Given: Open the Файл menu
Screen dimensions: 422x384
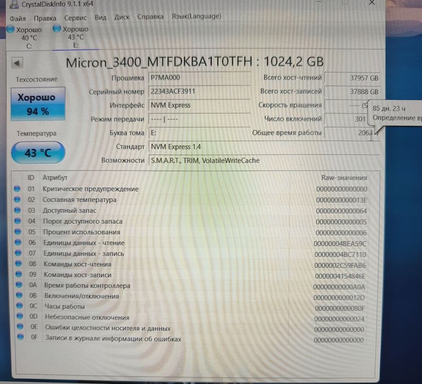Looking at the screenshot, I should click(18, 18).
